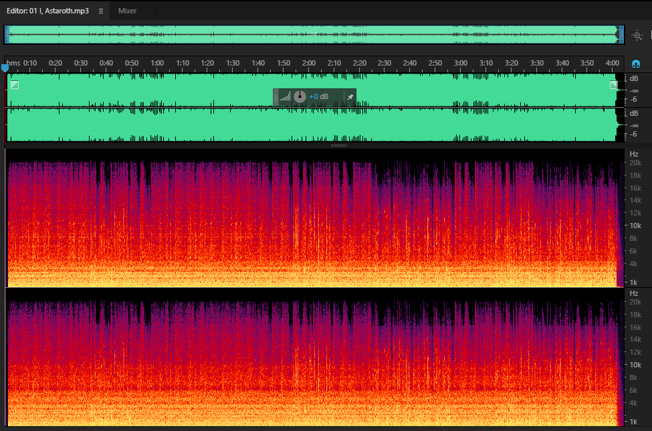Click the left channel -6 amplitude label
Viewport: 652px width, 431px height.
pyautogui.click(x=633, y=100)
